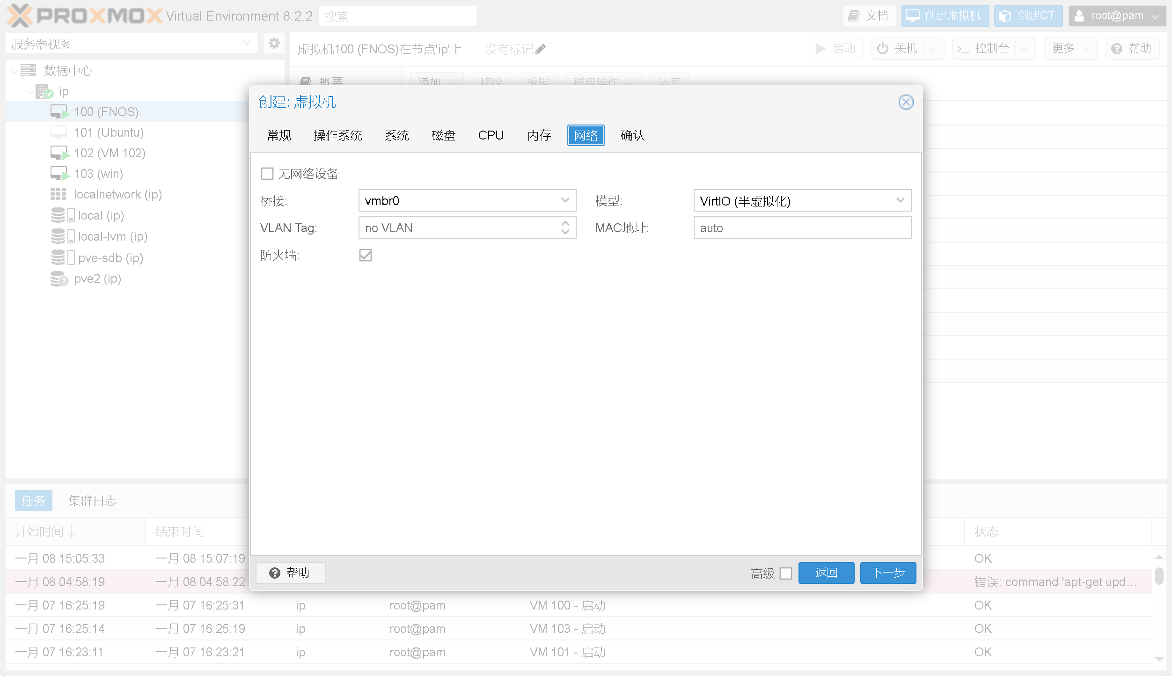Click the 帮助 (Help) button in dialog

pyautogui.click(x=290, y=573)
